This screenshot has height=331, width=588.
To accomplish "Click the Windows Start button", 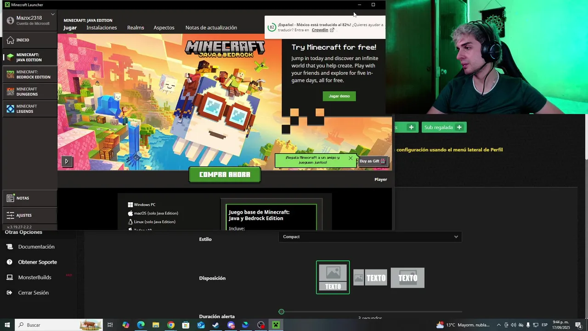I will [7, 325].
